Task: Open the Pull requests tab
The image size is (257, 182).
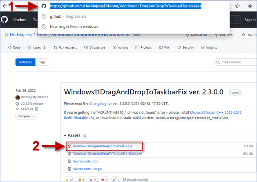Action: pyautogui.click(x=65, y=48)
